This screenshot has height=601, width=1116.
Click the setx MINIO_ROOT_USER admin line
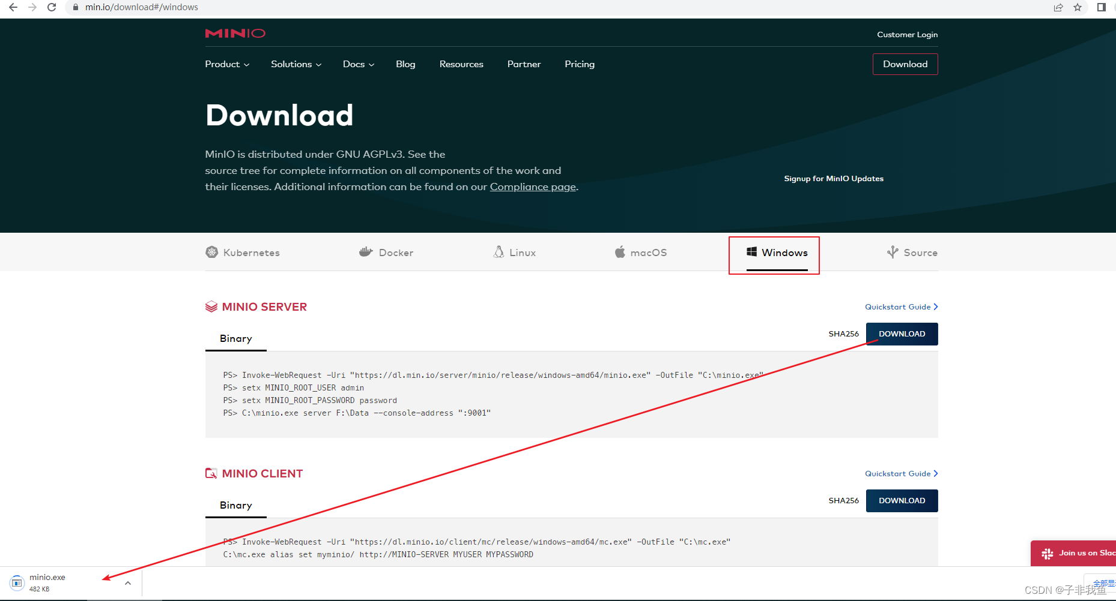click(294, 388)
